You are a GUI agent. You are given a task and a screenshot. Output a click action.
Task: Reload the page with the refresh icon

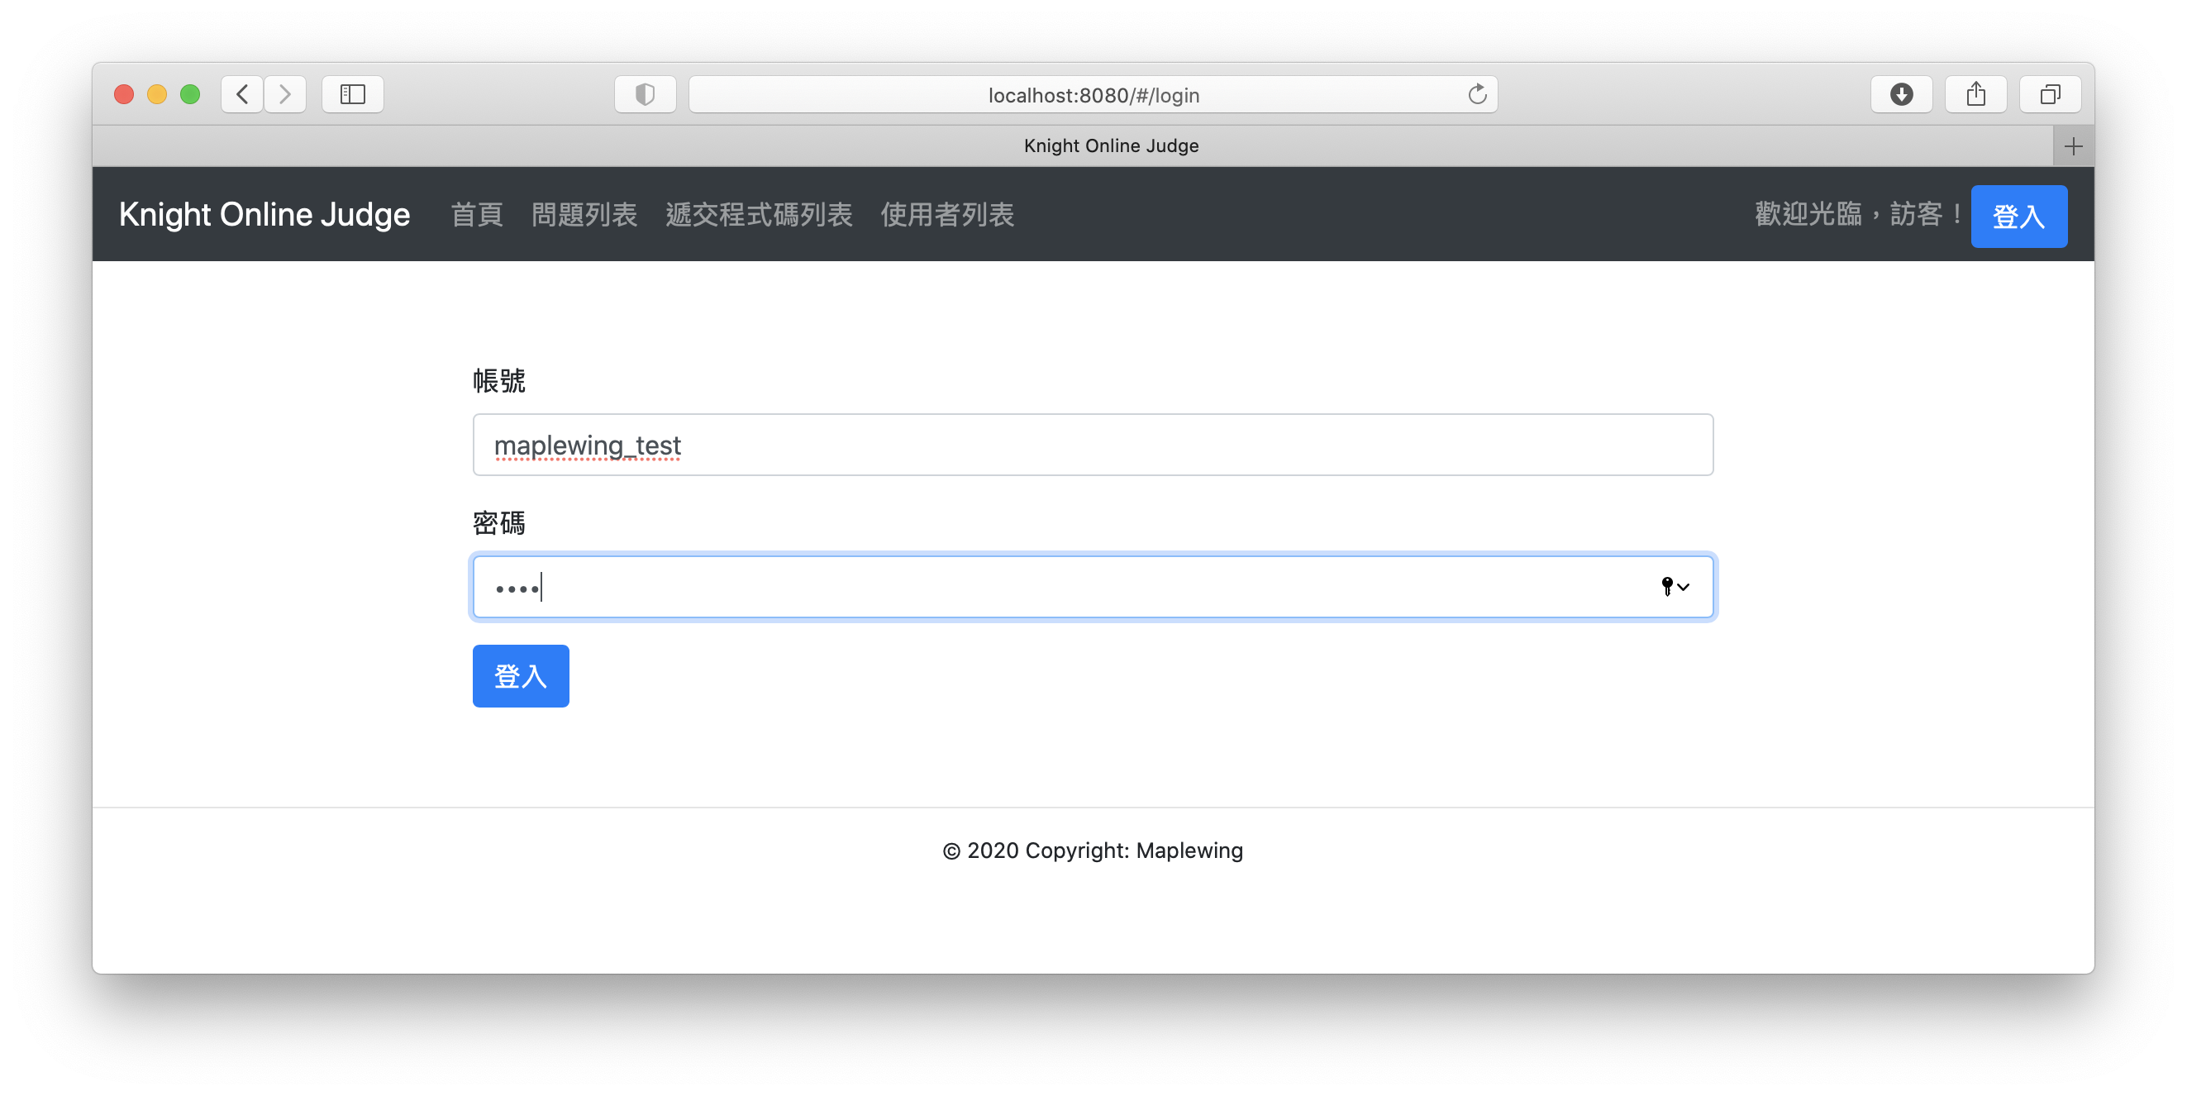click(1477, 94)
